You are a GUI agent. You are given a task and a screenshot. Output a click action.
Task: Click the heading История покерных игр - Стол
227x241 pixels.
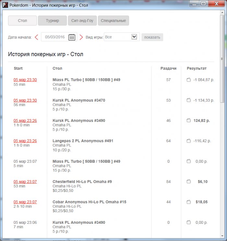pyautogui.click(x=46, y=54)
